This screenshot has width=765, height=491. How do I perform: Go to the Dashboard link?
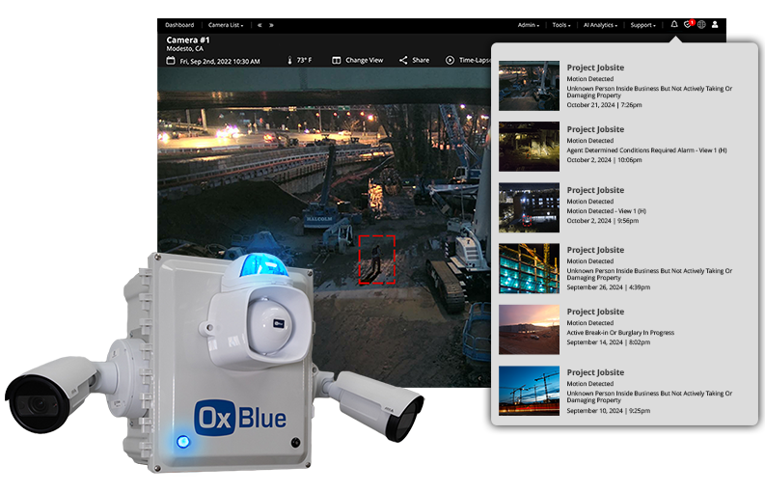[178, 25]
